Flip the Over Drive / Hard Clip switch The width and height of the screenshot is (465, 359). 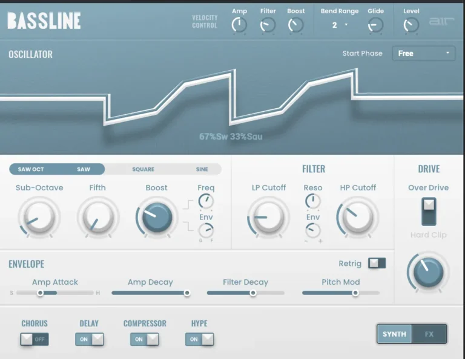(x=429, y=211)
